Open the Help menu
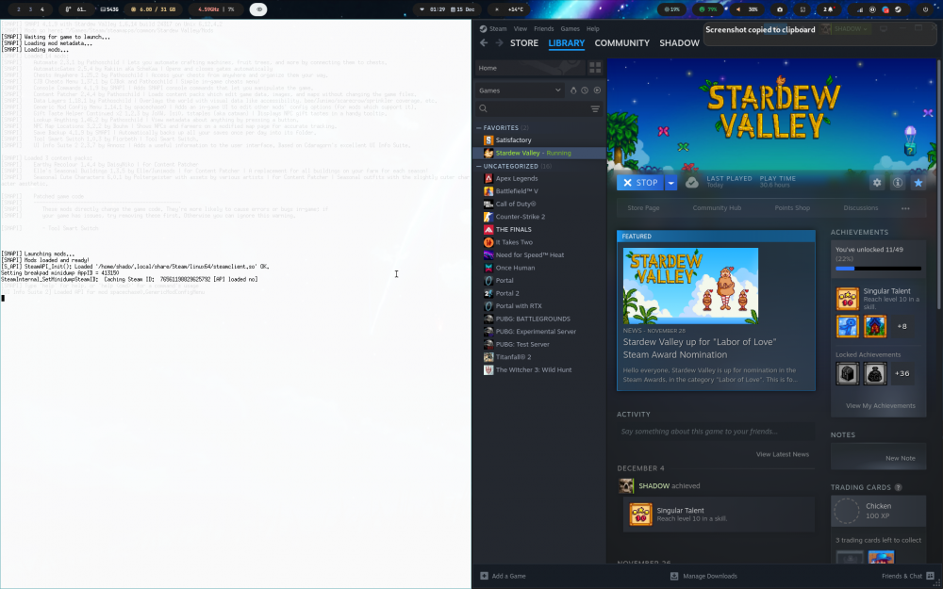943x589 pixels. [593, 29]
